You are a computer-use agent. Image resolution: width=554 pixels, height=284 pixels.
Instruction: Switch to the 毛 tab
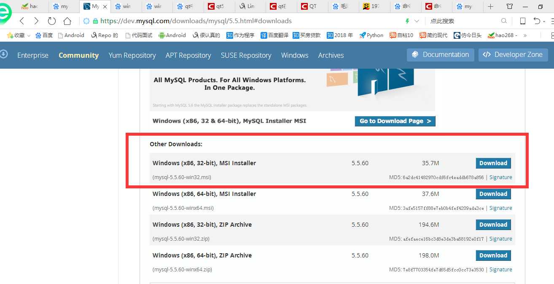pos(344,7)
